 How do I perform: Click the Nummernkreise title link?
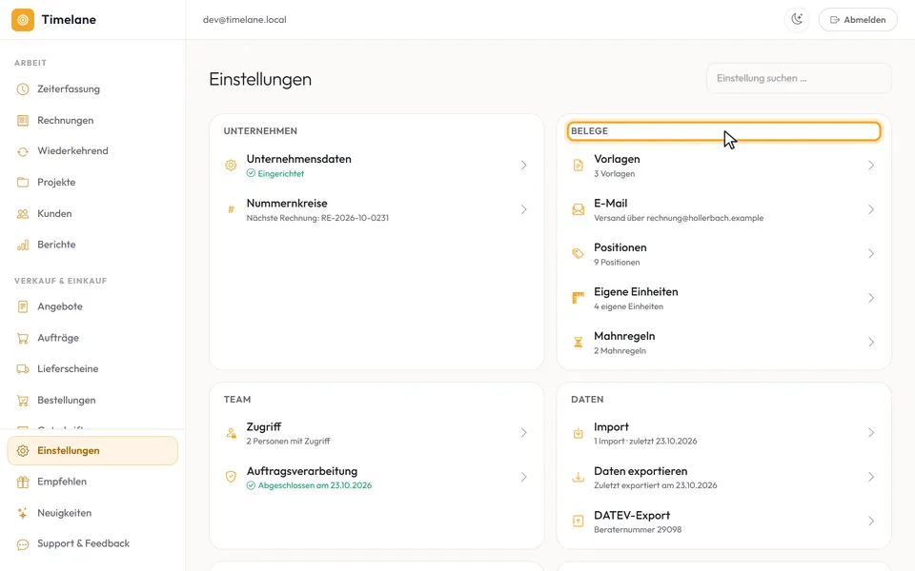click(x=287, y=204)
